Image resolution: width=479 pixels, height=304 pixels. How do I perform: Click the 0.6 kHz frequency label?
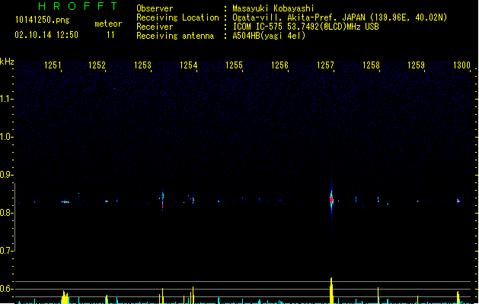pos(6,289)
